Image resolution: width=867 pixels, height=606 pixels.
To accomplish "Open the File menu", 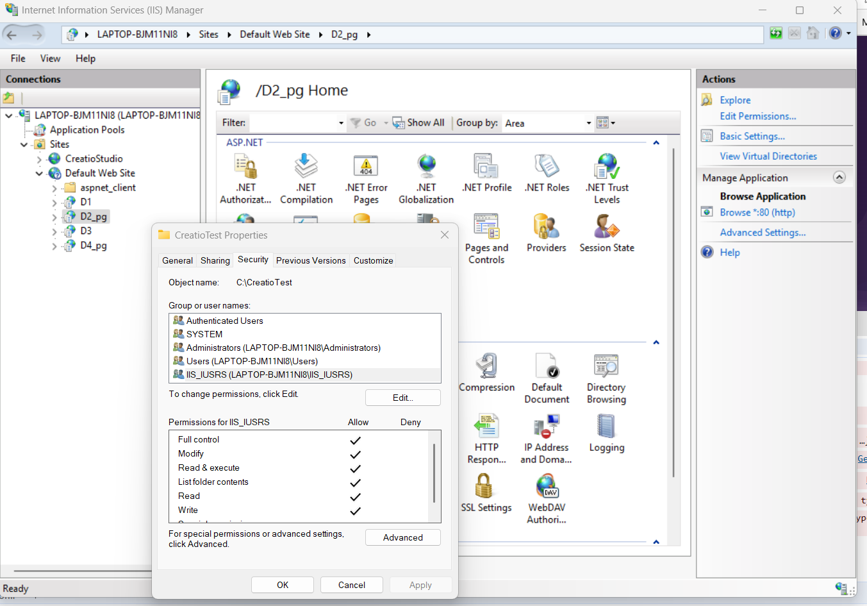I will pos(18,58).
